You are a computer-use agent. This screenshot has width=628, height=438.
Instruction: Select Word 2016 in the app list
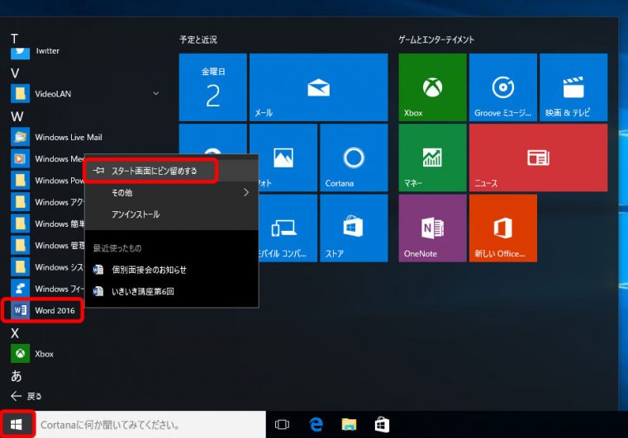(x=43, y=310)
